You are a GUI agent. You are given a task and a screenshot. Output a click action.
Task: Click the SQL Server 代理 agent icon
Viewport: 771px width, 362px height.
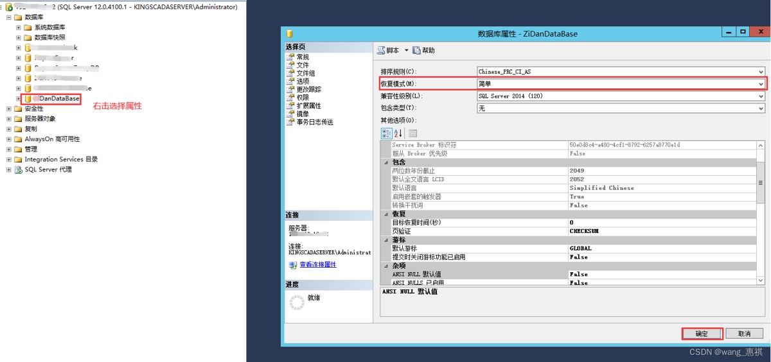pos(18,170)
